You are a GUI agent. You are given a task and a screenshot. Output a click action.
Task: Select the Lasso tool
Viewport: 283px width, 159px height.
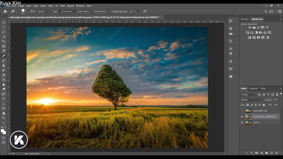(x=4, y=32)
